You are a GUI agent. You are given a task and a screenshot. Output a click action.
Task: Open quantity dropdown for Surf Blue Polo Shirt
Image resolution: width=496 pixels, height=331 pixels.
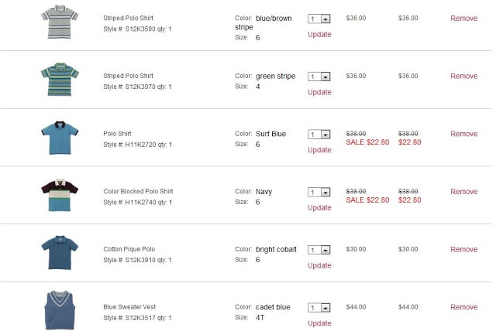click(319, 135)
